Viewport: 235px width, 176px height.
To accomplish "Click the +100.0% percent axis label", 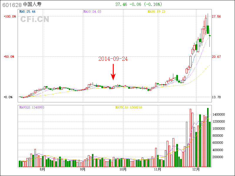I will coord(10,17).
